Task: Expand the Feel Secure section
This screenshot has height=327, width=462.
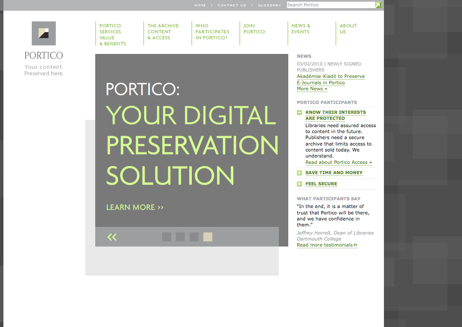Action: click(x=299, y=184)
